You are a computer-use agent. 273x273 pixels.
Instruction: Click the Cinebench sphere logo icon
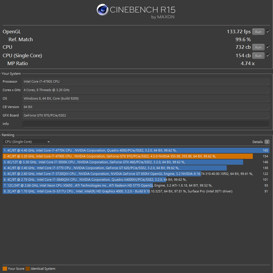pos(102,10)
